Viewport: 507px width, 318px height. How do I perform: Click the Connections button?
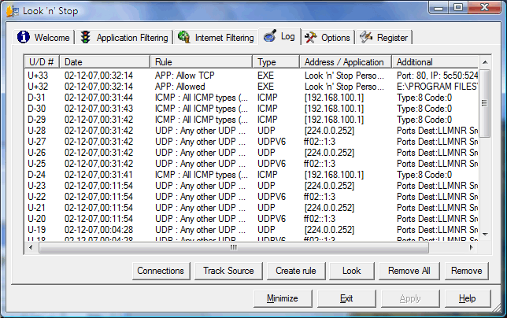161,271
